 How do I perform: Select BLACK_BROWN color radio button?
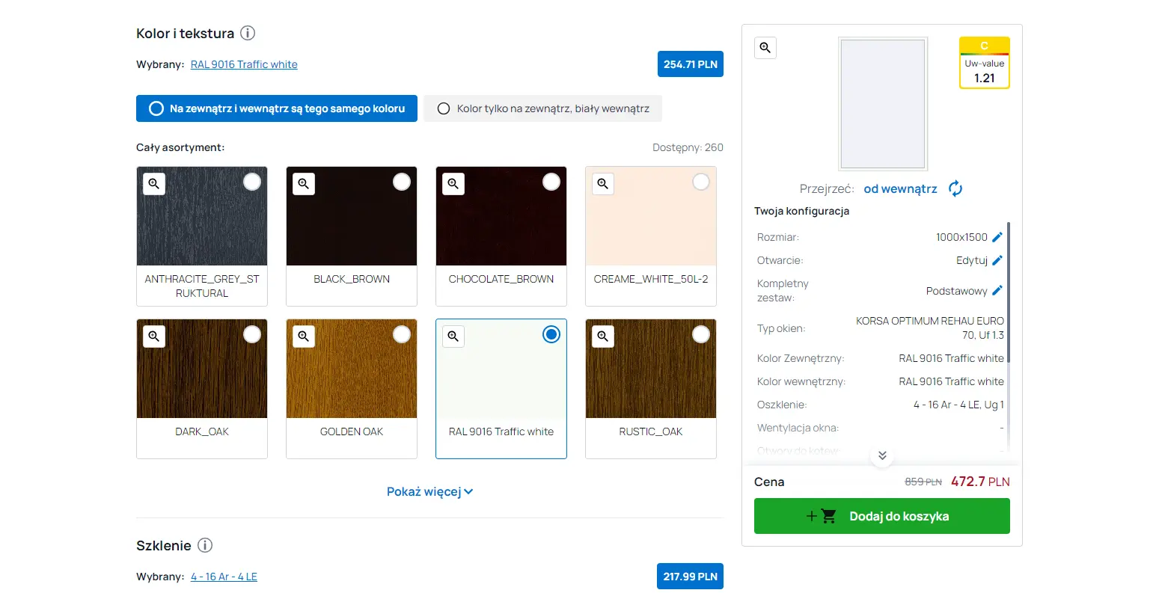[402, 182]
